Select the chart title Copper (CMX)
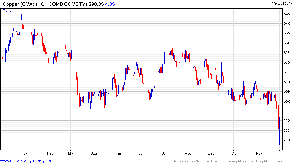This screenshot has width=296, height=165. 18,4
